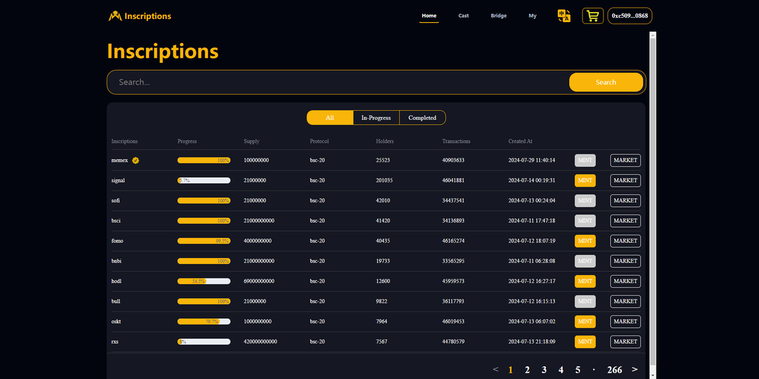Screen dimensions: 759x379
Task: Click the Search button
Action: [x=605, y=82]
